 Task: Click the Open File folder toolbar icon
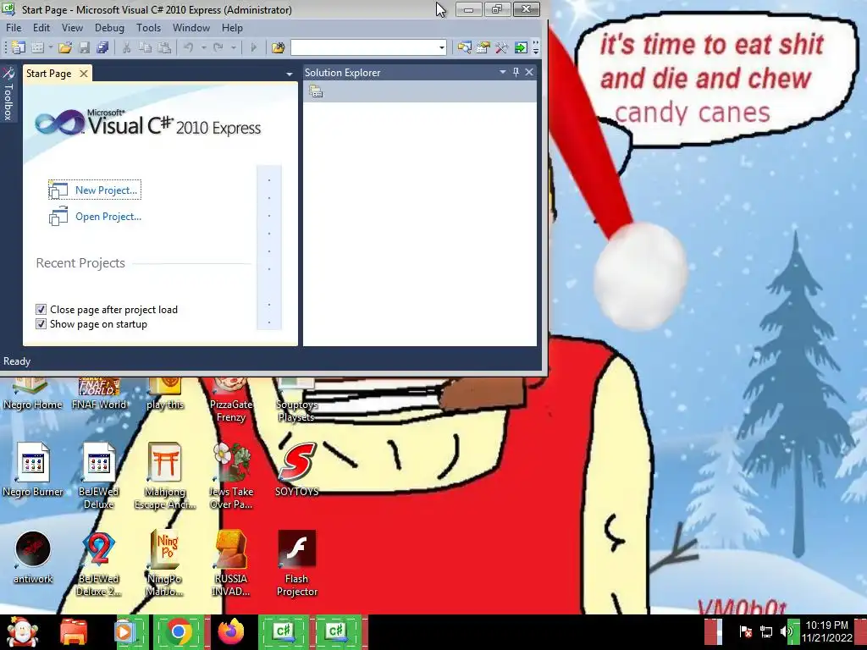point(65,48)
